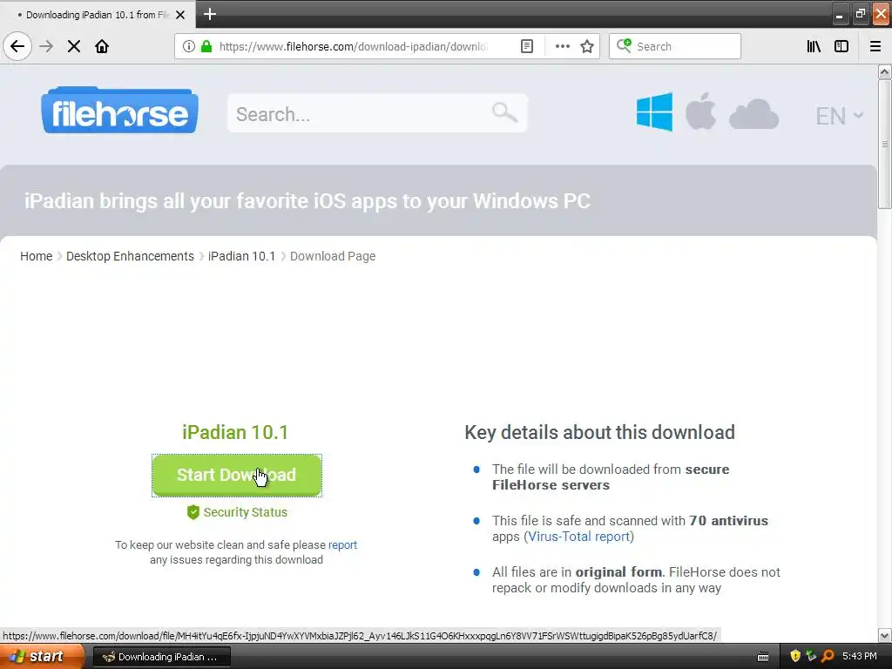Click the Security Status link
892x669 pixels.
click(x=245, y=512)
